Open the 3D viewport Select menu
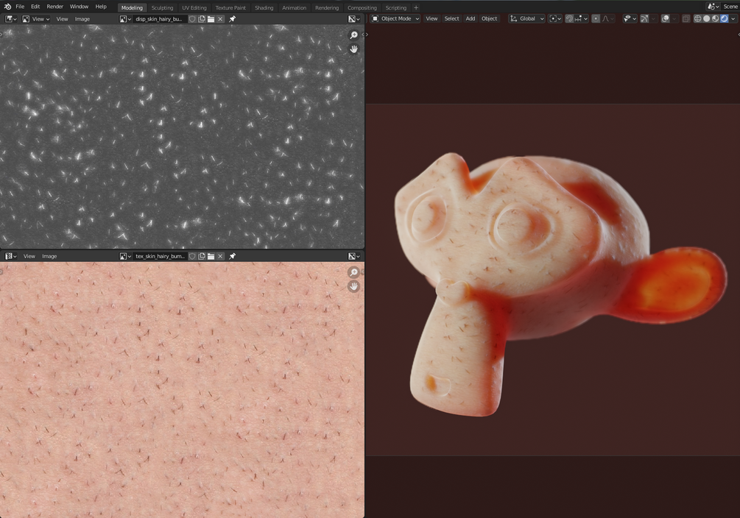 pos(451,18)
